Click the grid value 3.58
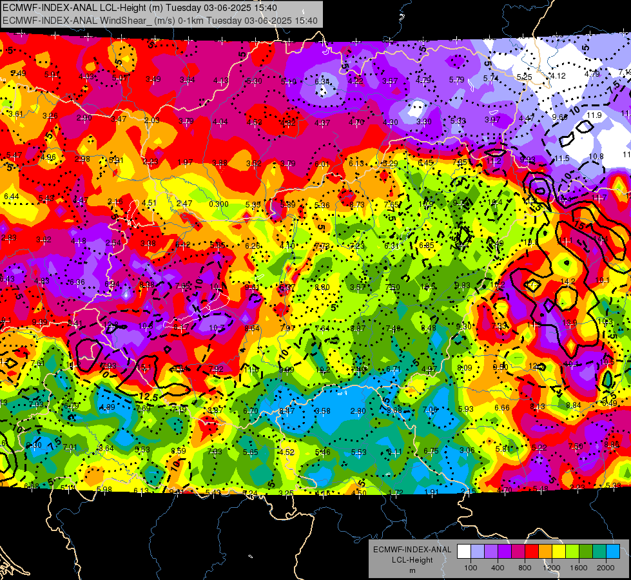Viewport: 631px width, 580px height. pyautogui.click(x=323, y=411)
